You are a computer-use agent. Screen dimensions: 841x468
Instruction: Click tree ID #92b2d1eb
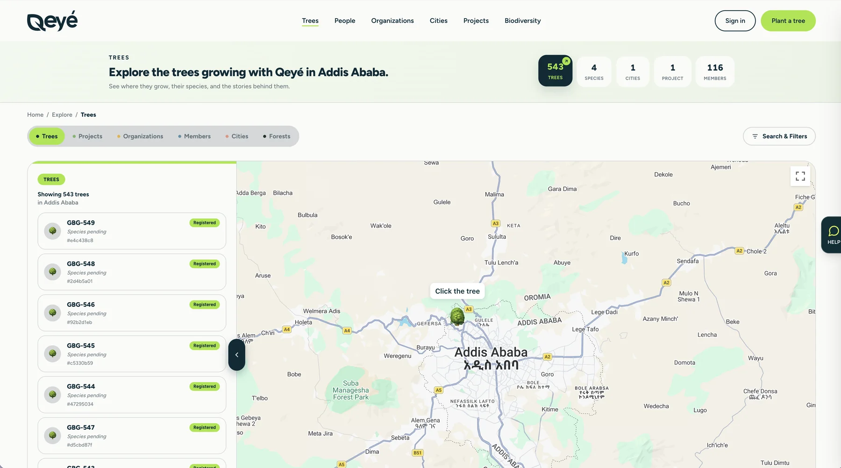coord(79,322)
